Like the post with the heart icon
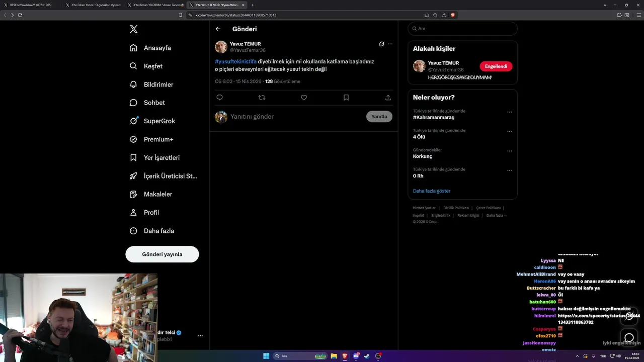Screen dimensions: 644x362 click(x=304, y=98)
